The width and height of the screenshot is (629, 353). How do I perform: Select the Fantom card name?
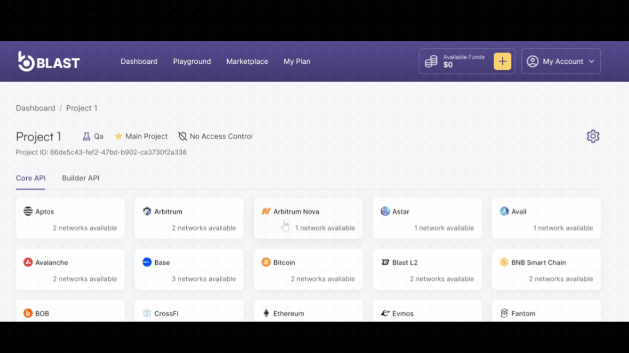coord(523,313)
